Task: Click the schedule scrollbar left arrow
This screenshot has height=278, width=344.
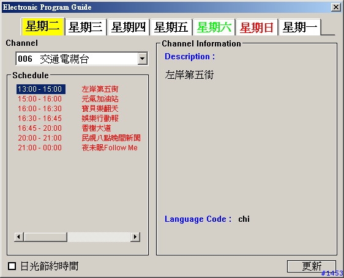Action: (x=19, y=237)
